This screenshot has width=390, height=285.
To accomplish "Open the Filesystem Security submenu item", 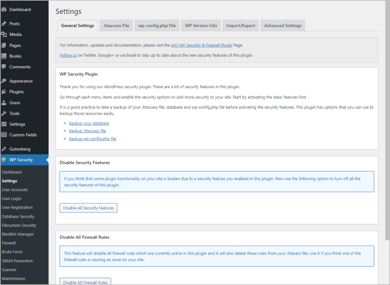I will coord(19,225).
